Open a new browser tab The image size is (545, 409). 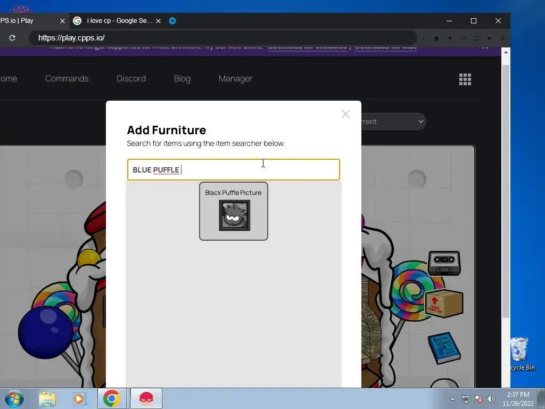(172, 21)
